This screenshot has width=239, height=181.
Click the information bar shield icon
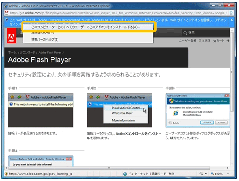pyautogui.click(x=7, y=20)
